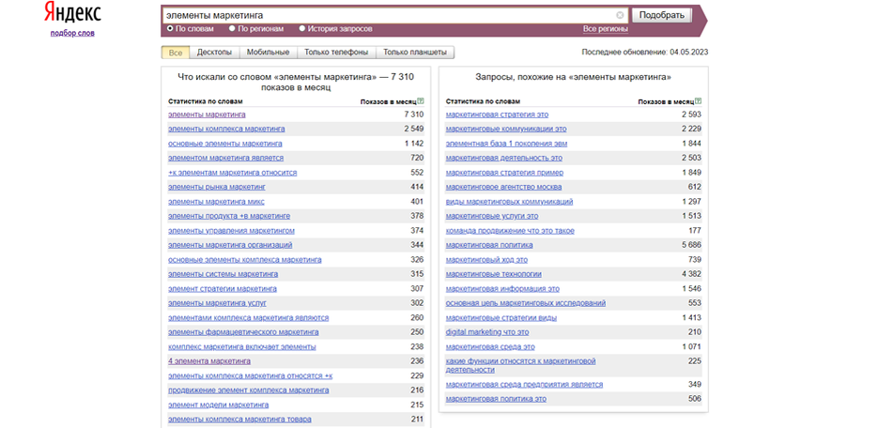Screen dimensions: 894x428
Task: Open 'элемент модели маркетинга' link
Action: coord(219,405)
